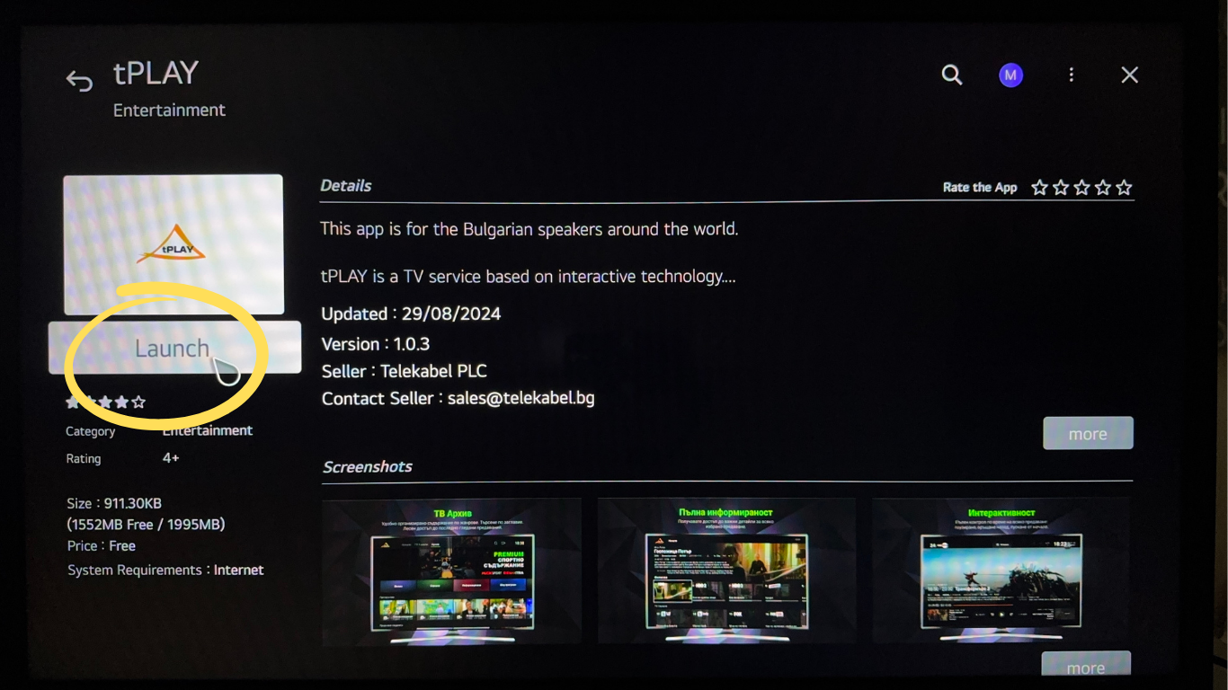
Task: Click the user rating stars under Launch
Action: tap(106, 402)
